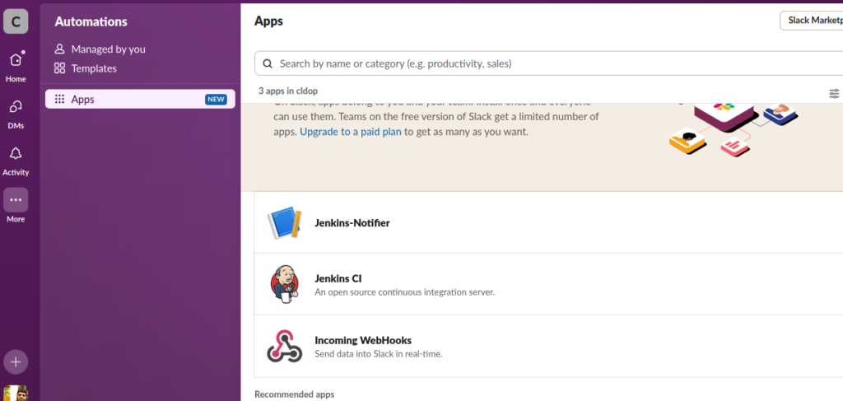The height and width of the screenshot is (401, 843).
Task: Click the Apps grid dots icon
Action: [x=59, y=99]
